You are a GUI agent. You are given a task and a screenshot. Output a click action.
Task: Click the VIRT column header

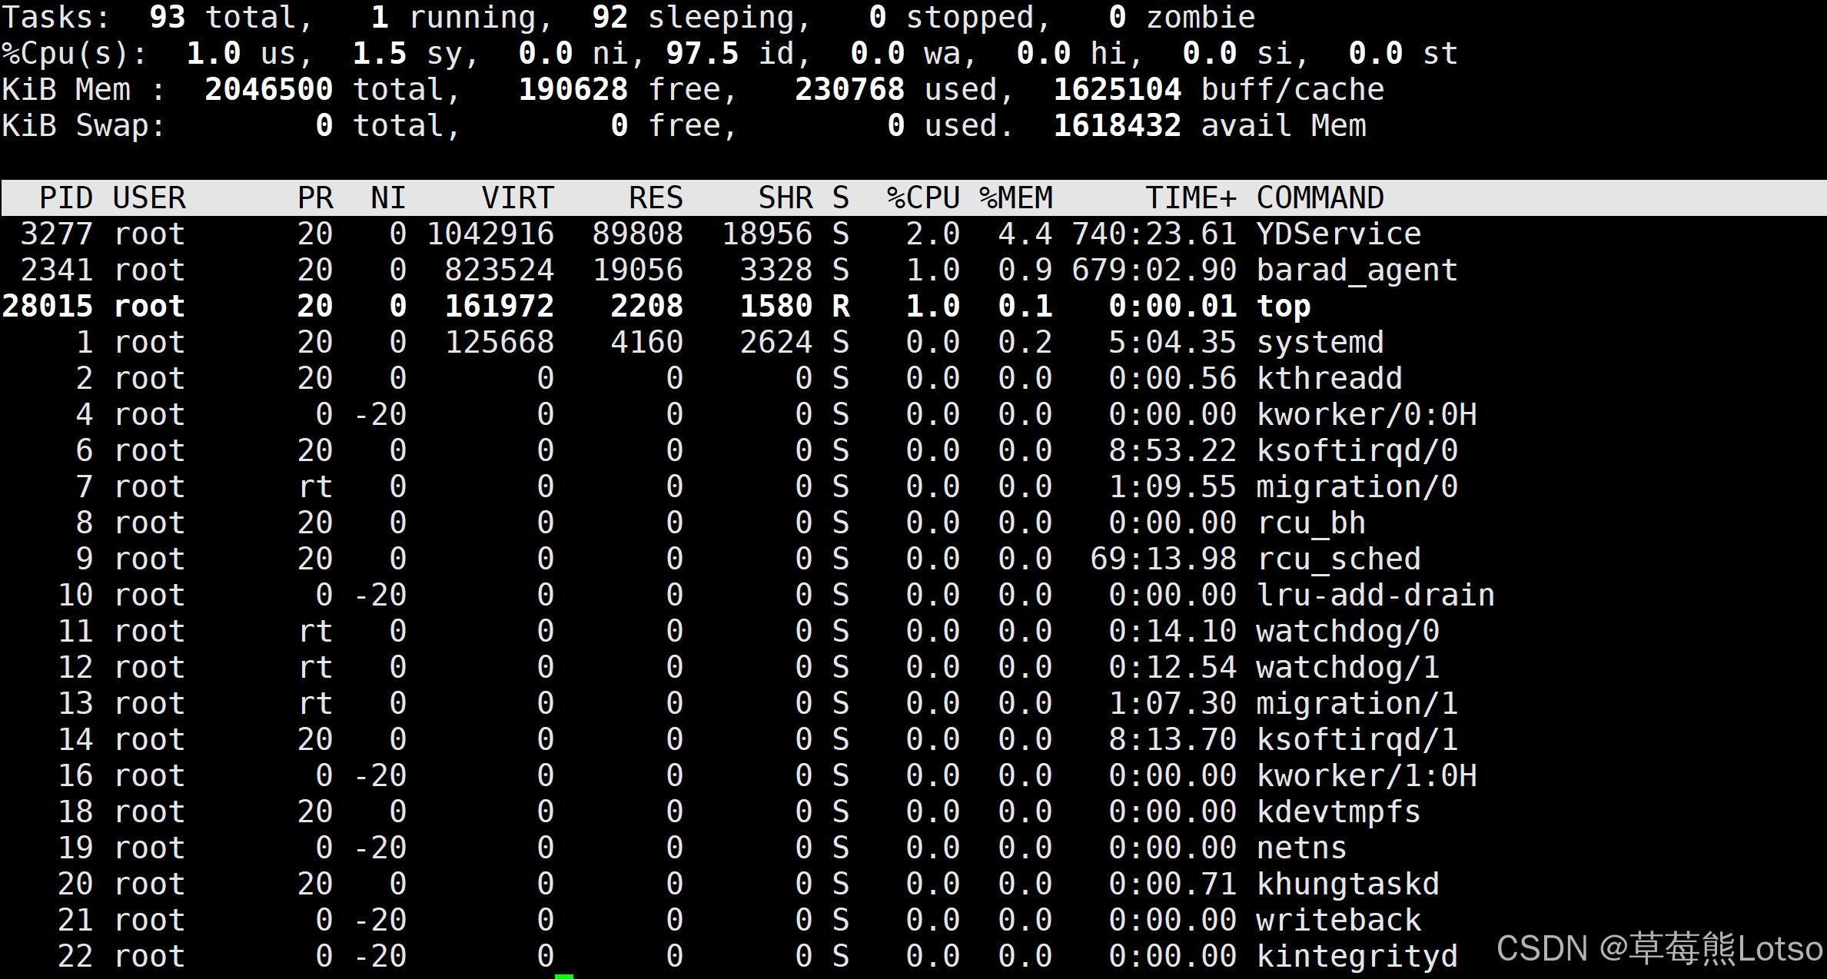(517, 198)
